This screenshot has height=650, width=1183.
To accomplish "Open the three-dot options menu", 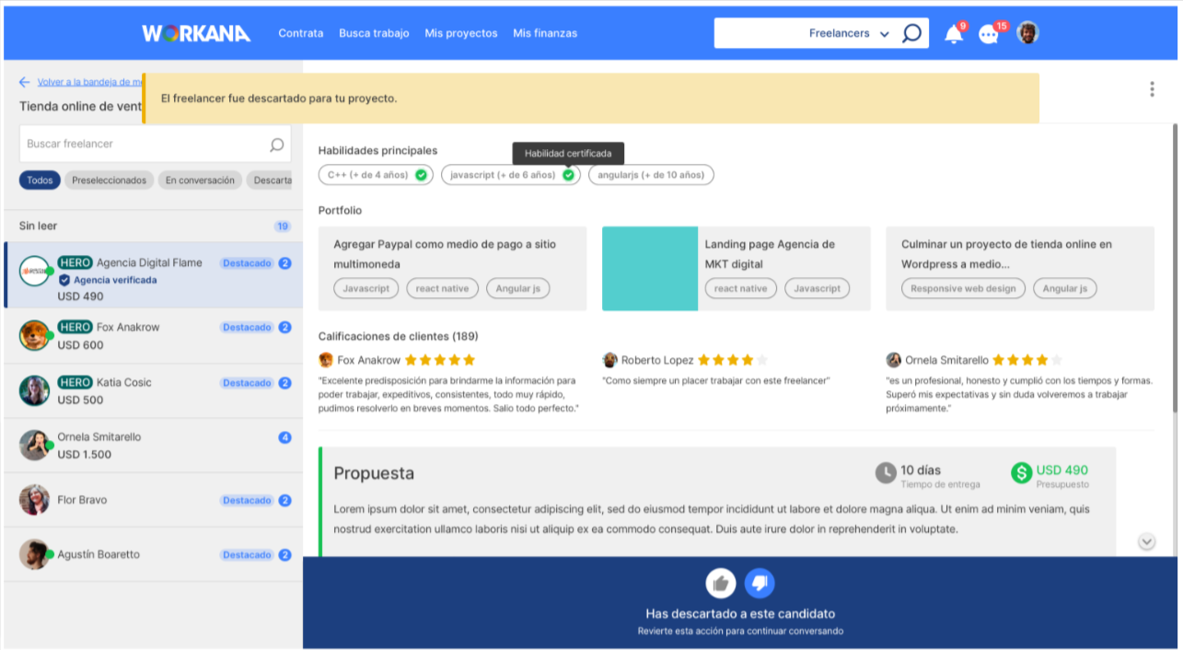I will click(x=1152, y=89).
